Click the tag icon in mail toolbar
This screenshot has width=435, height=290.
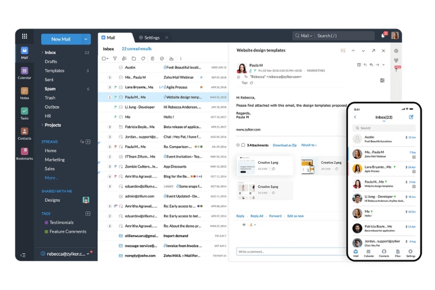[x=143, y=59]
